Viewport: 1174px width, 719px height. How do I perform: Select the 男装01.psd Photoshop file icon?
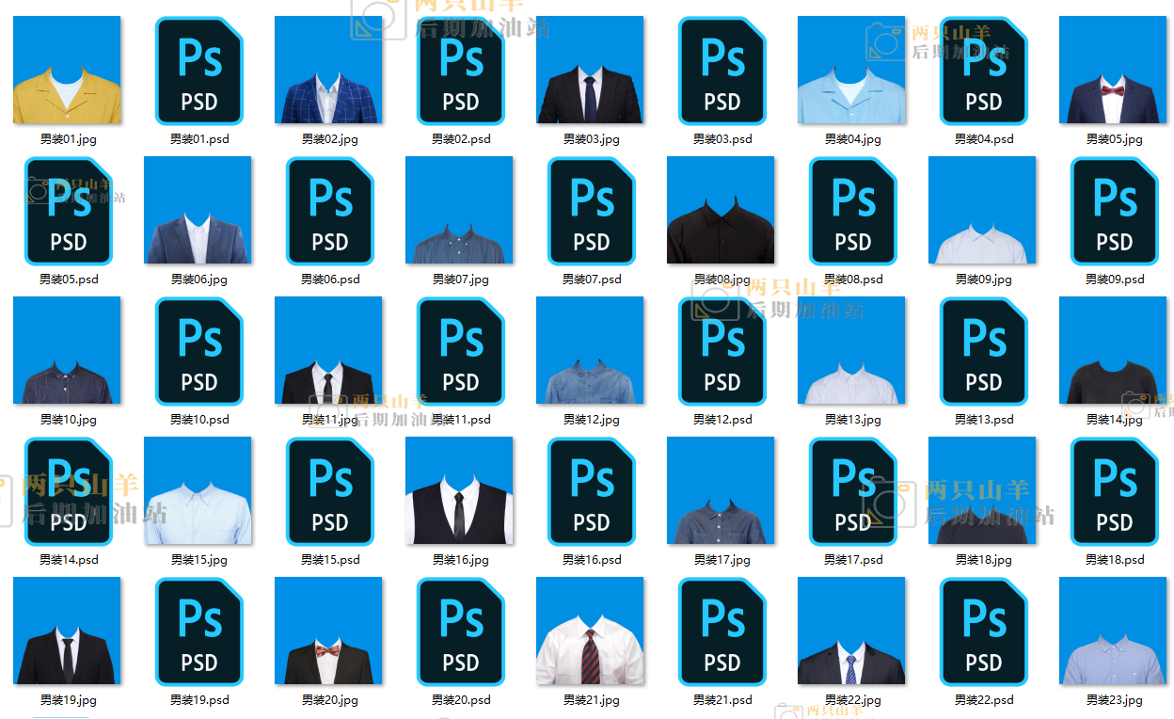[x=198, y=71]
